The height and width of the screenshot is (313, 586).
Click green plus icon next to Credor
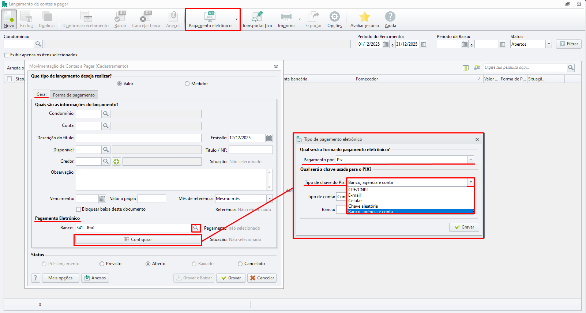click(116, 162)
